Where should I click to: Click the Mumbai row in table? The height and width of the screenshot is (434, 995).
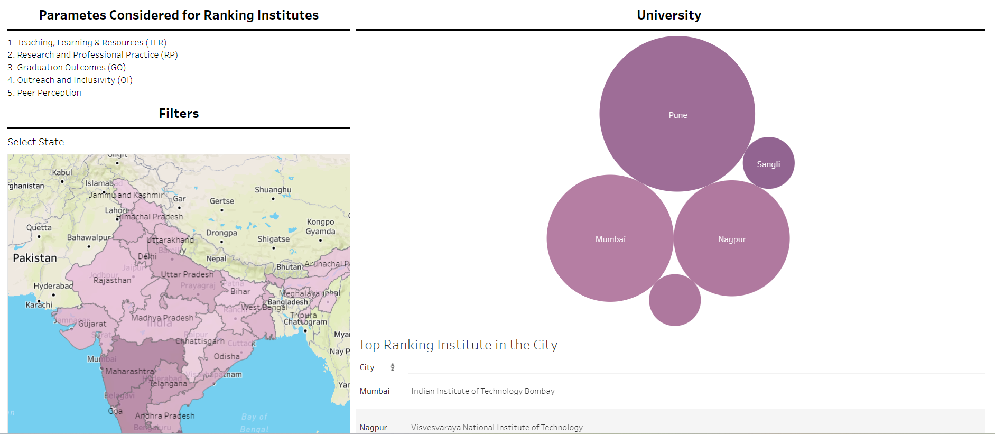click(x=670, y=391)
